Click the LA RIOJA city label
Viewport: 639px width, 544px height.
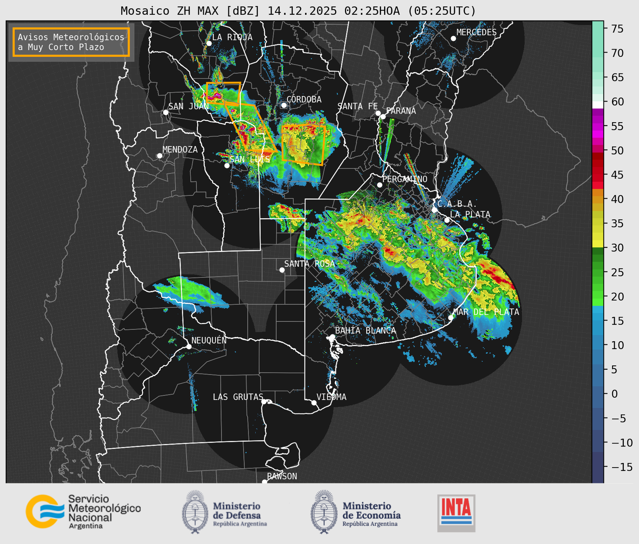[x=232, y=37]
